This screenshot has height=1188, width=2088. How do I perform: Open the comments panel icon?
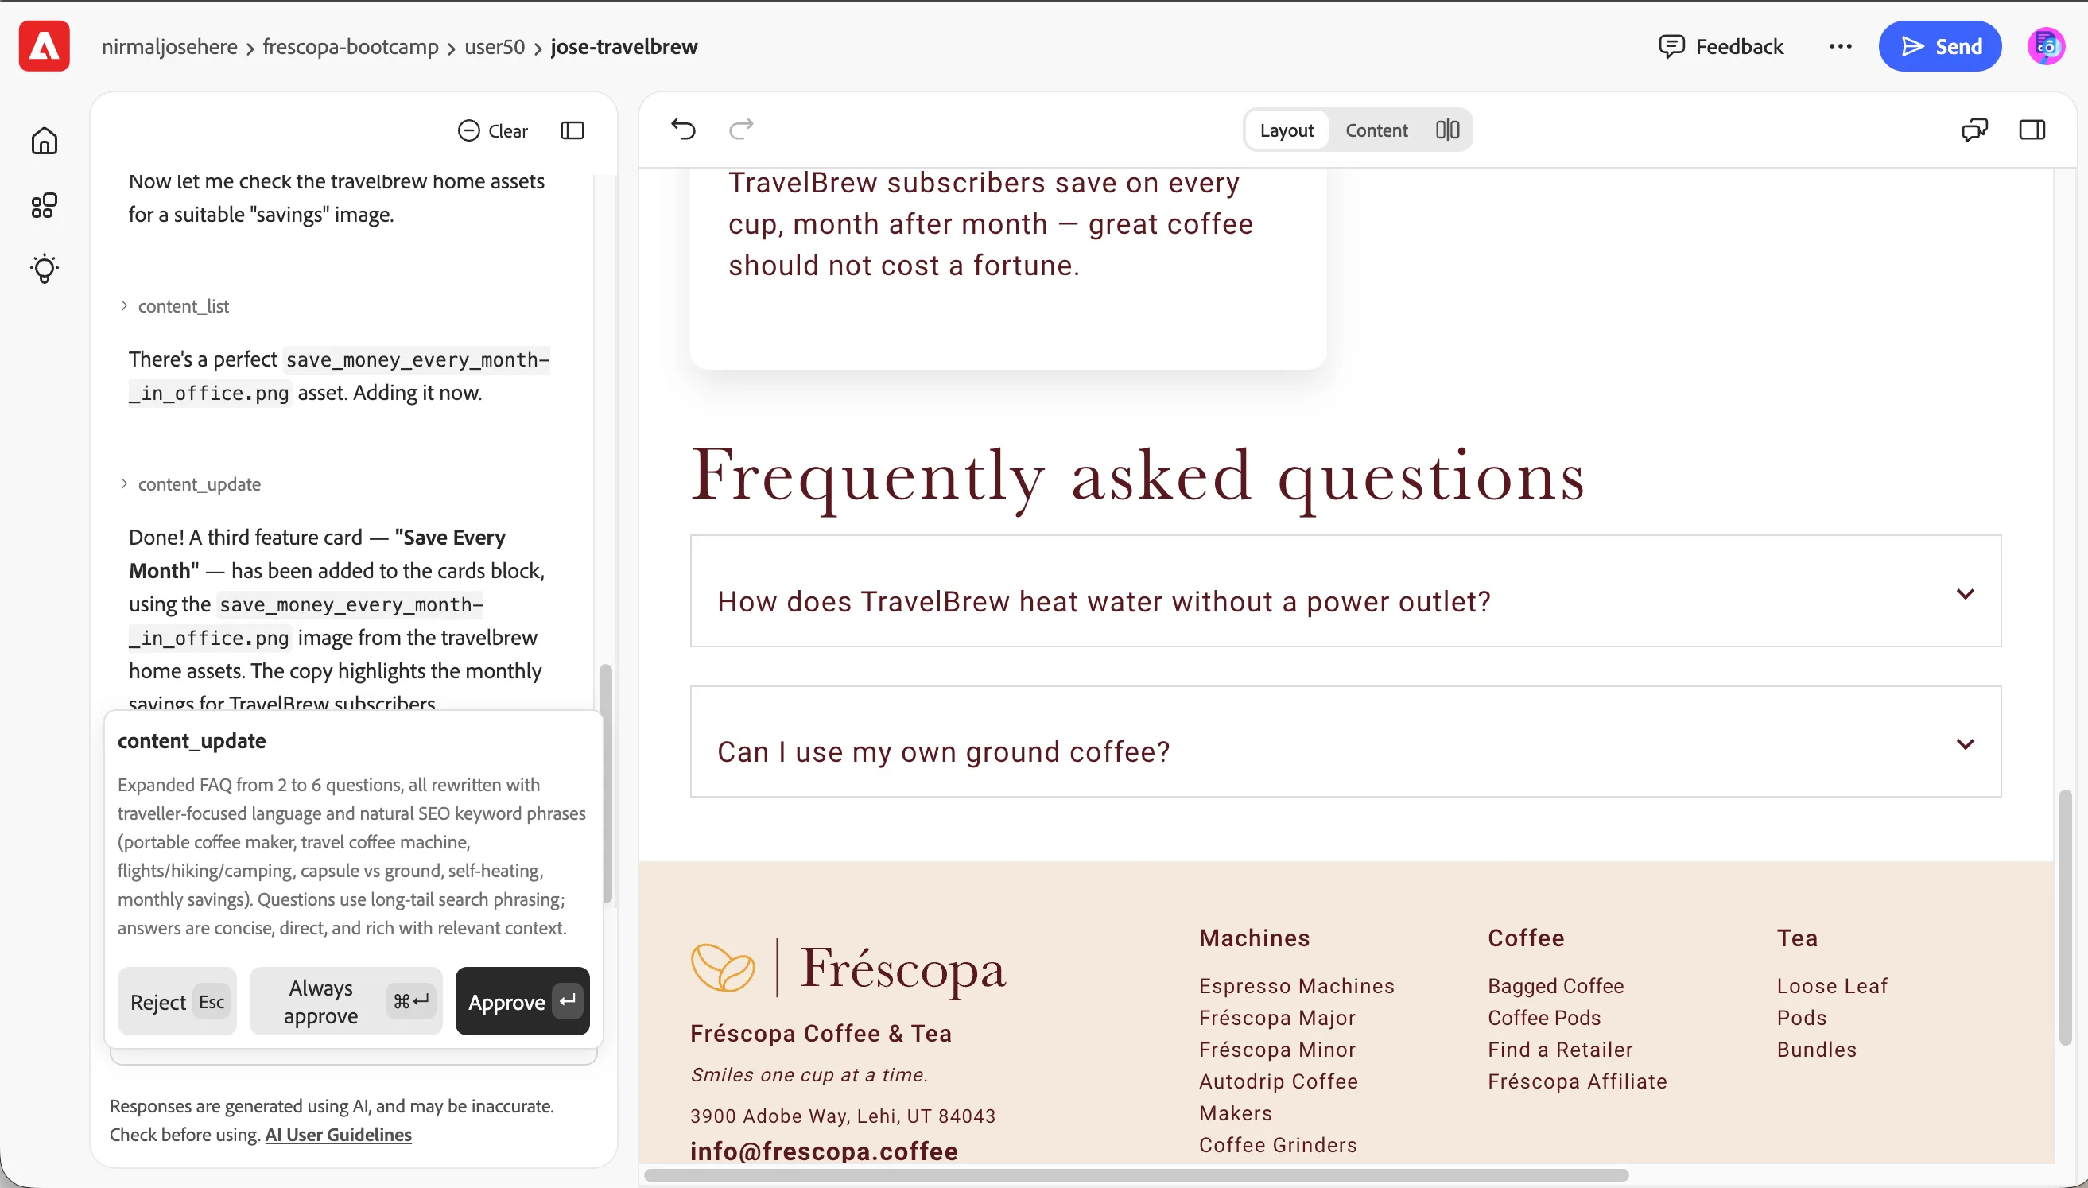click(x=1974, y=130)
